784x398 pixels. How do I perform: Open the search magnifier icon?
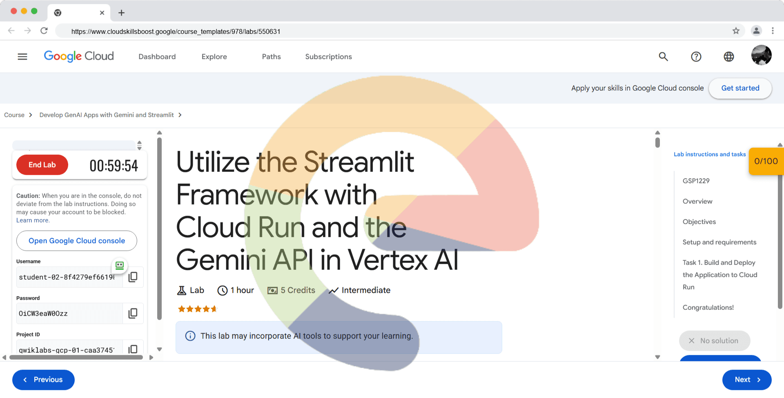coord(664,57)
